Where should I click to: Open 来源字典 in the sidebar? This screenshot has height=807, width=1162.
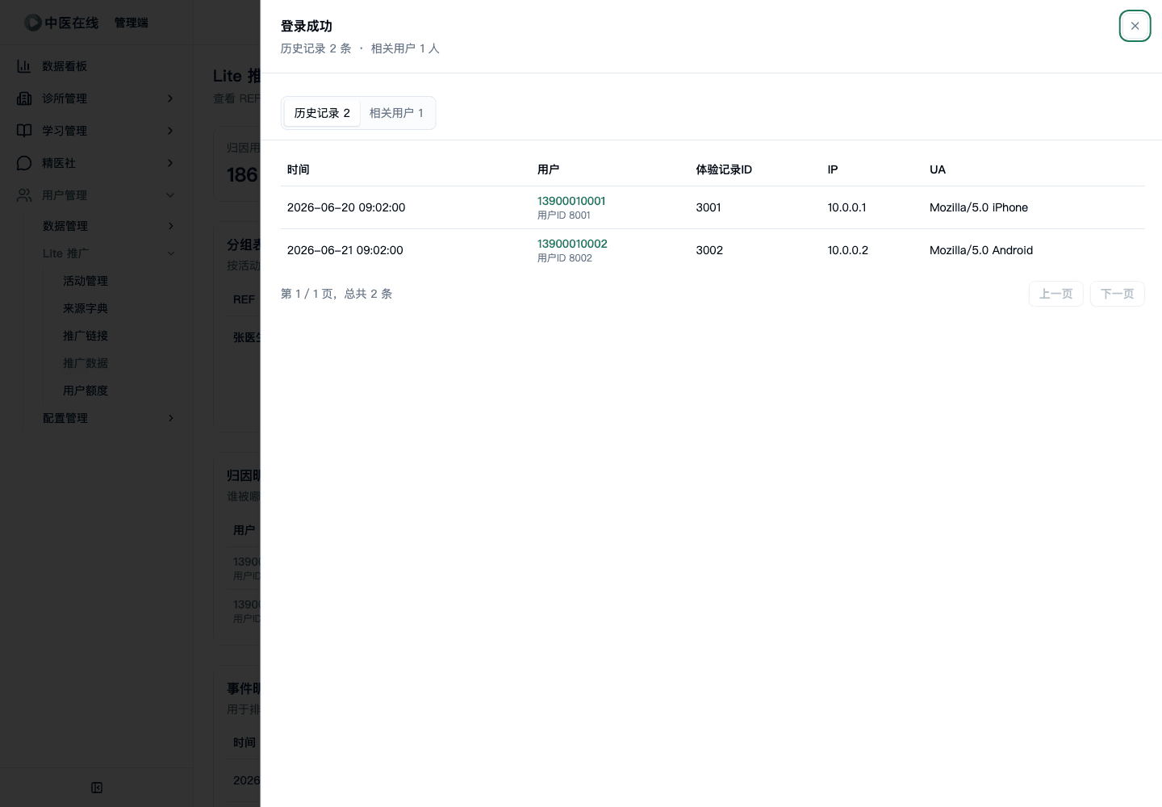pyautogui.click(x=86, y=308)
